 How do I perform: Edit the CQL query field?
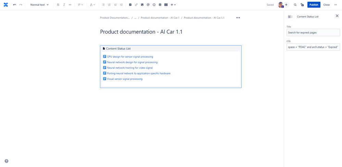pyautogui.click(x=313, y=47)
